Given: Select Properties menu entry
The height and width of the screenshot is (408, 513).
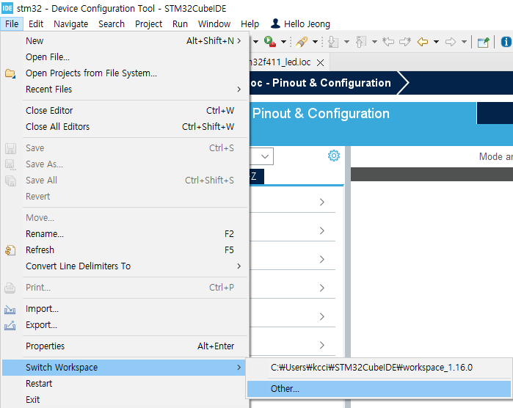Looking at the screenshot, I should tap(124, 346).
